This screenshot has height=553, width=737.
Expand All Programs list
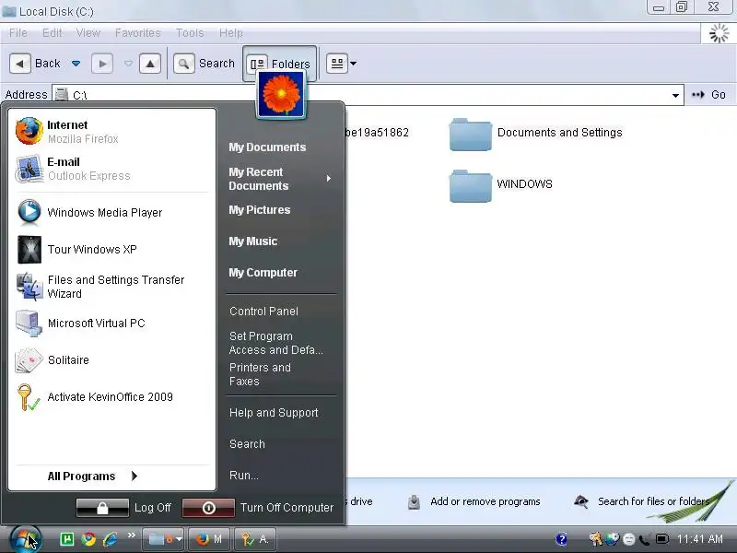(x=92, y=476)
